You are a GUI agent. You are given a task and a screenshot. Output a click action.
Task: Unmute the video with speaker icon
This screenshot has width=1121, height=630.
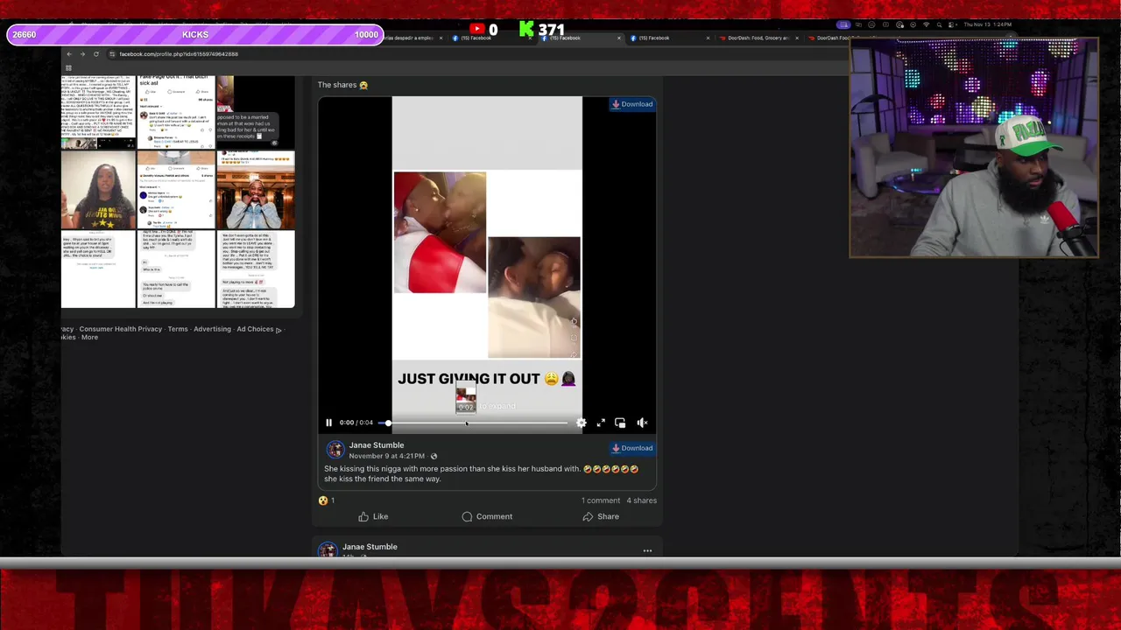point(642,423)
